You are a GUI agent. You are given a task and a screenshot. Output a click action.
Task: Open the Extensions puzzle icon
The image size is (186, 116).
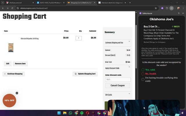167,8
